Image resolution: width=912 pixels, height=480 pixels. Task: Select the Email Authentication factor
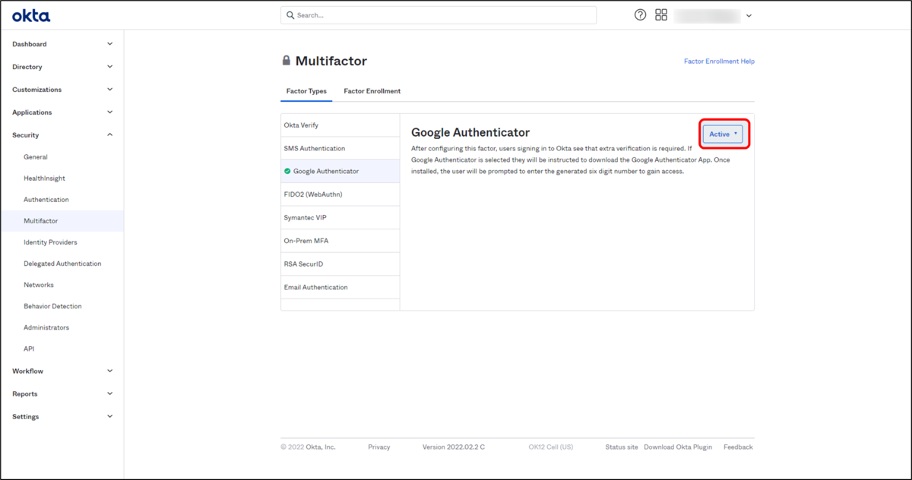(340, 288)
